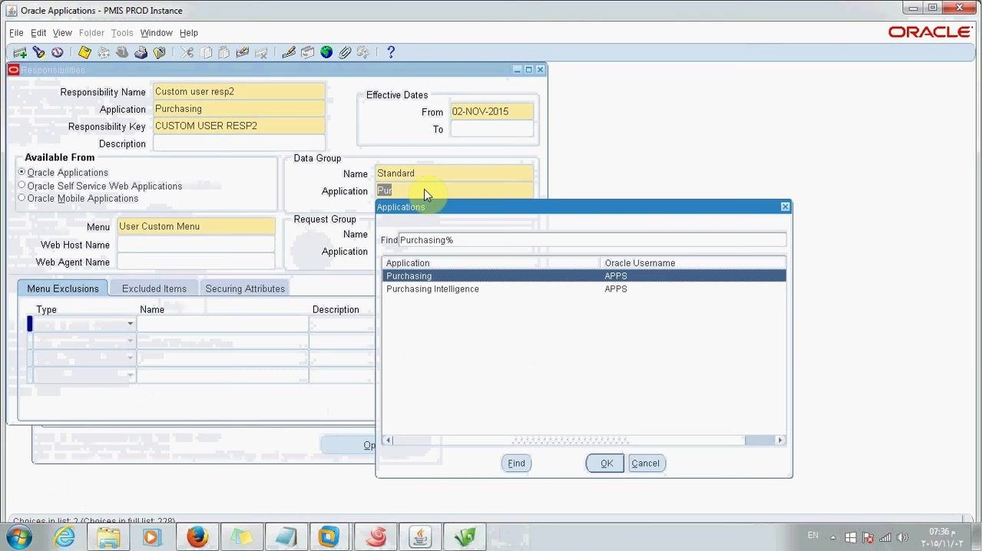Open Internet Explorer from the taskbar
This screenshot has width=983, height=551.
[65, 536]
